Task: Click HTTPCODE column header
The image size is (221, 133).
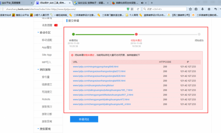Action: (165, 62)
